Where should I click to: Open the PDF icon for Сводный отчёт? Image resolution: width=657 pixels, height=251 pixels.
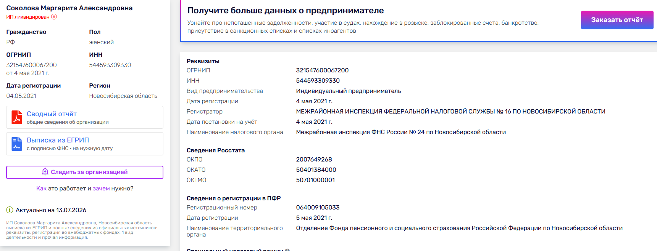coord(17,117)
